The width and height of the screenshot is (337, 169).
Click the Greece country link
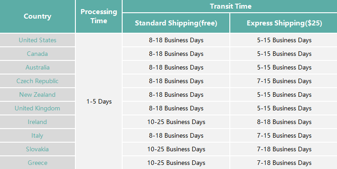(37, 163)
